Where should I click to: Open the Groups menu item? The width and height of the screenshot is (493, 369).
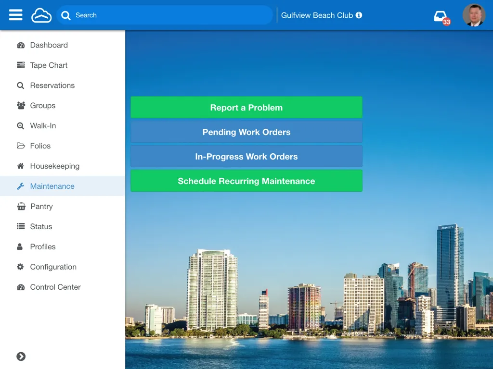point(63,105)
